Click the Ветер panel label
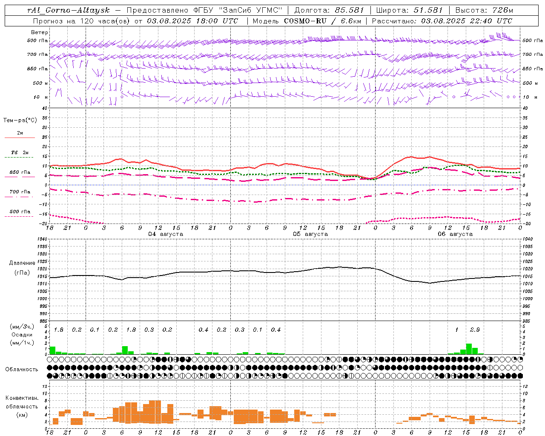 tap(39, 32)
